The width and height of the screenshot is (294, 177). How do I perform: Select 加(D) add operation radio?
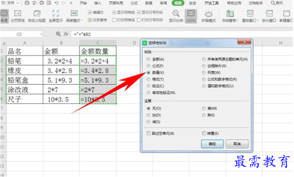click(x=149, y=115)
